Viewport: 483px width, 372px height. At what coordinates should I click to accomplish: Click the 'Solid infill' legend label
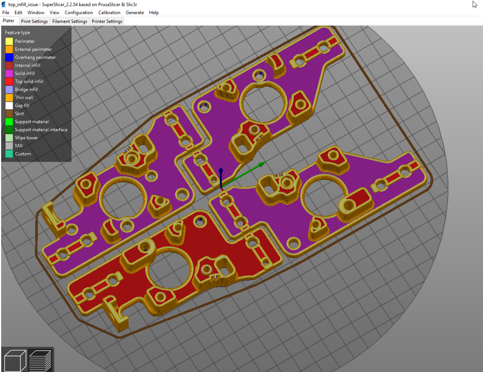point(25,73)
